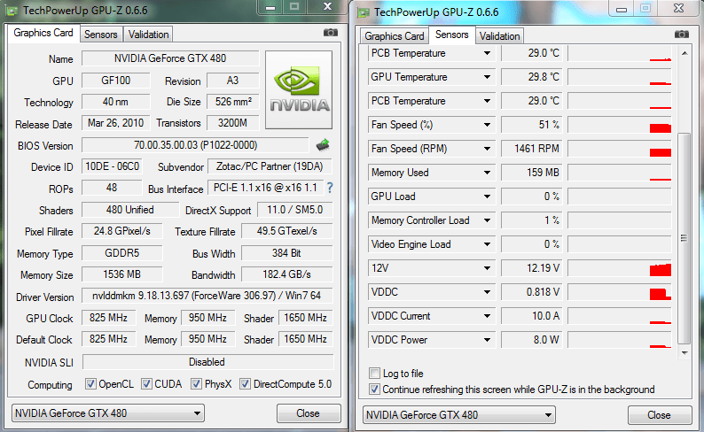Image resolution: width=704 pixels, height=432 pixels.
Task: Open the GPU Temperature sensor dropdown
Action: click(487, 77)
